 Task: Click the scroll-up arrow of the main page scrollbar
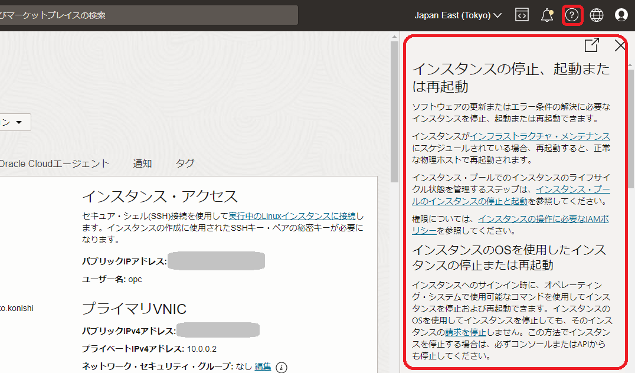(x=394, y=37)
